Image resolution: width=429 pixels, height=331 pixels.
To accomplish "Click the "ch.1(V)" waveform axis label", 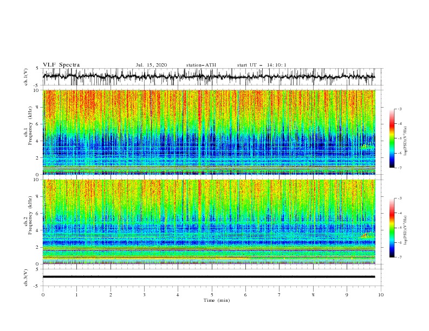I will pyautogui.click(x=26, y=77).
